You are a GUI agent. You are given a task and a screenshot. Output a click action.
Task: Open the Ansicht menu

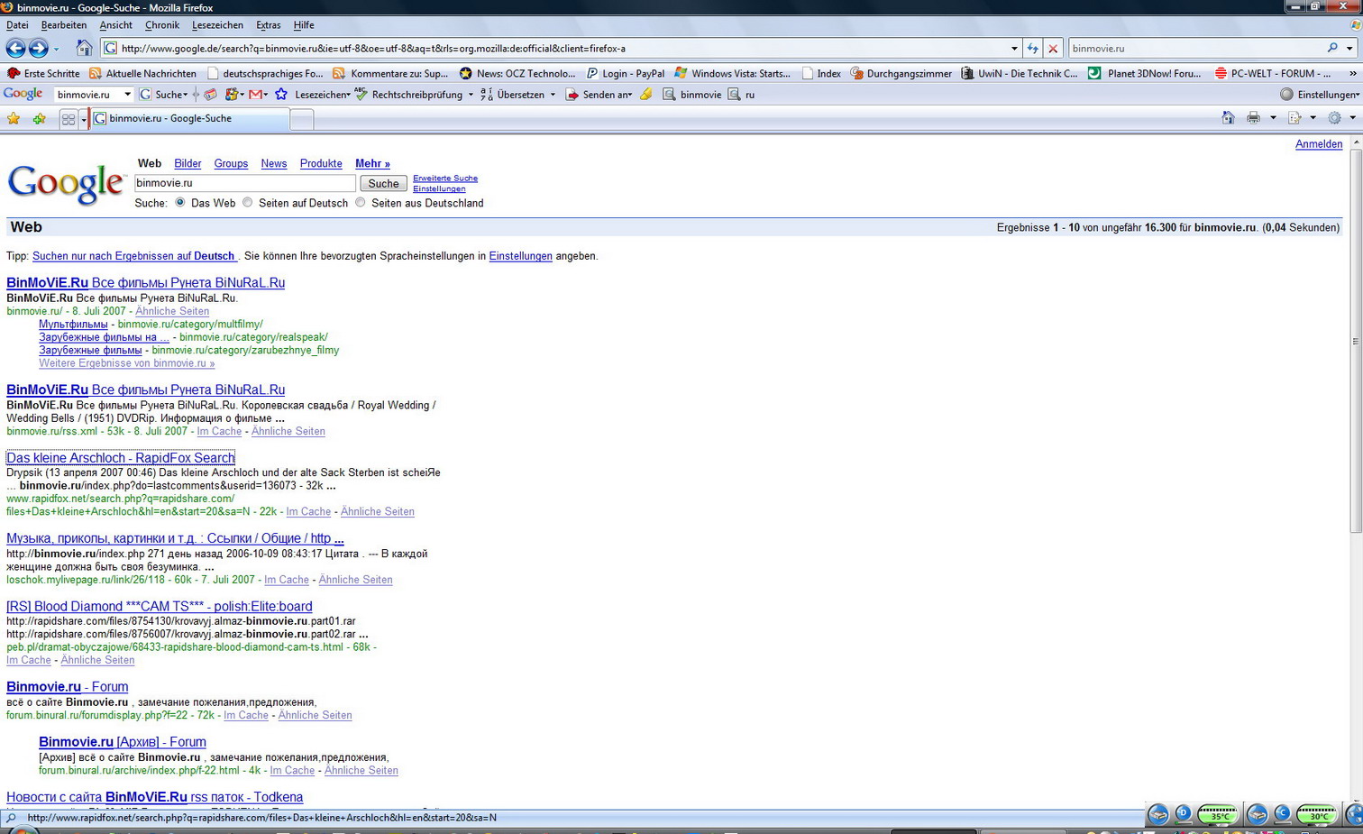pyautogui.click(x=115, y=25)
